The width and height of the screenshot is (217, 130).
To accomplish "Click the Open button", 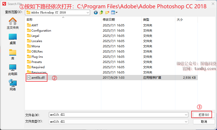I will [x=204, y=115].
